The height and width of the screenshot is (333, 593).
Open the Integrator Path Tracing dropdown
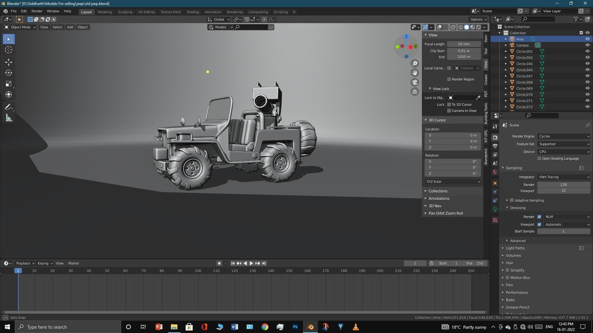(x=564, y=177)
